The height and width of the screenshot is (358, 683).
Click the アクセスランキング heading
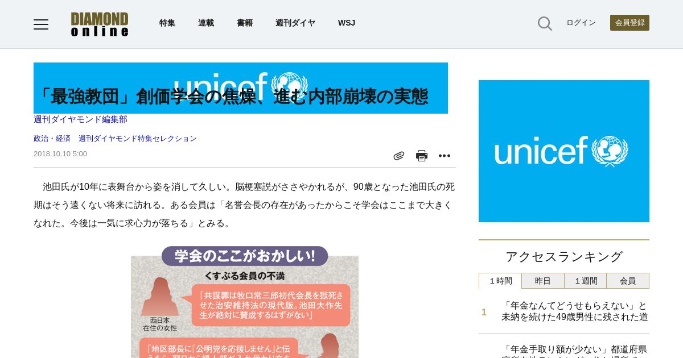pos(564,256)
